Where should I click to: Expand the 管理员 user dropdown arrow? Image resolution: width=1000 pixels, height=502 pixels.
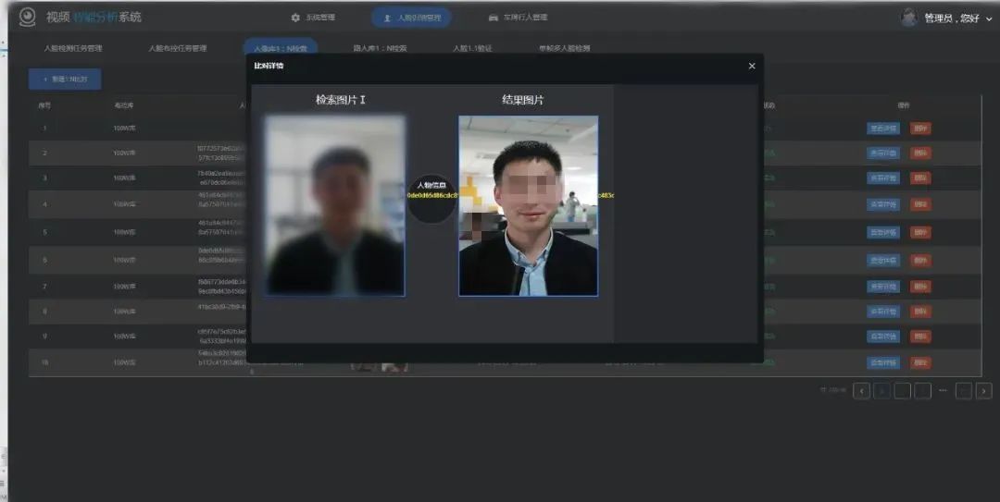click(988, 18)
